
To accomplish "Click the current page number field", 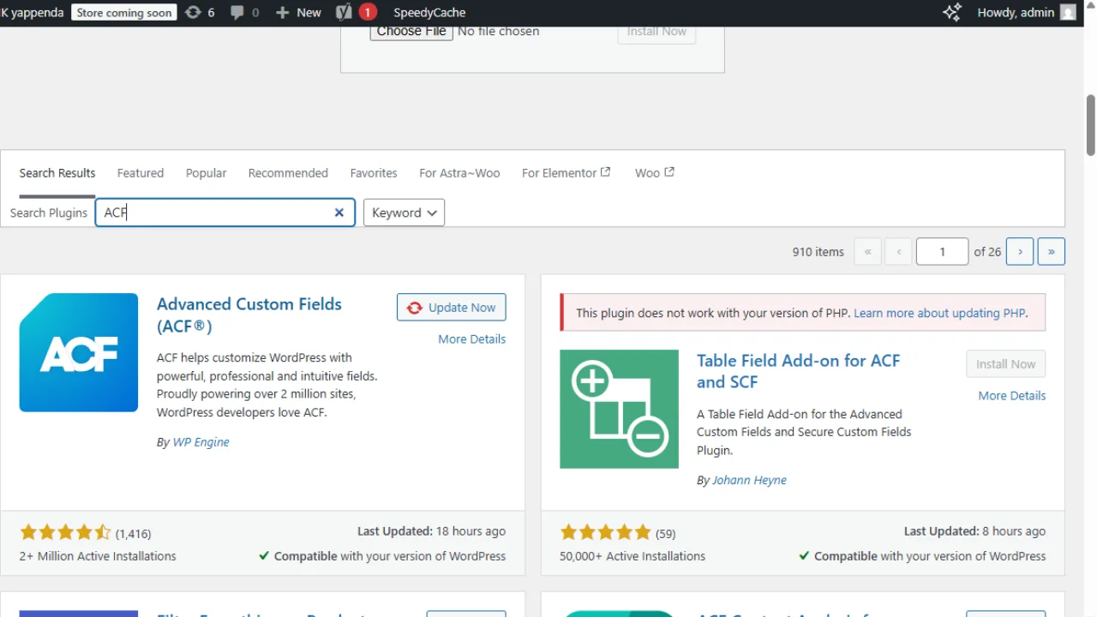I will pos(942,251).
